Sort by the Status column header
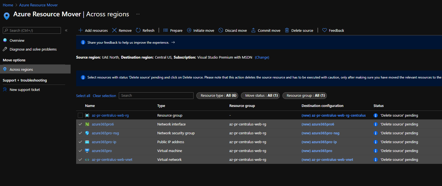 tap(379, 106)
